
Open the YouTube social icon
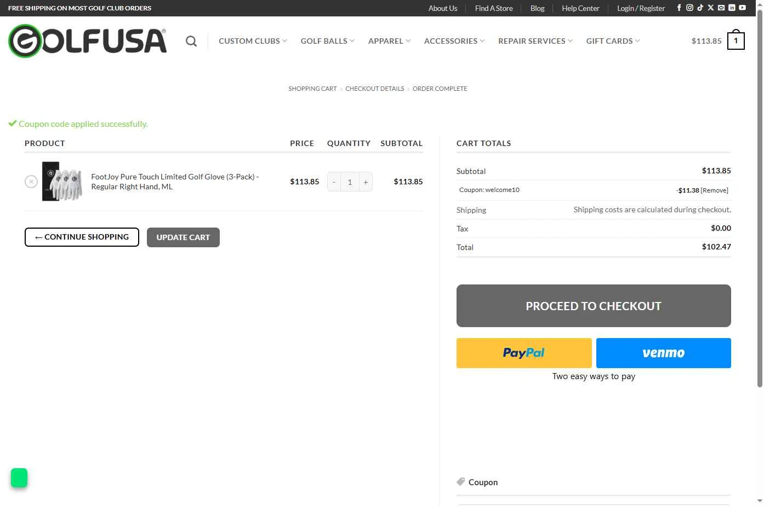(742, 8)
